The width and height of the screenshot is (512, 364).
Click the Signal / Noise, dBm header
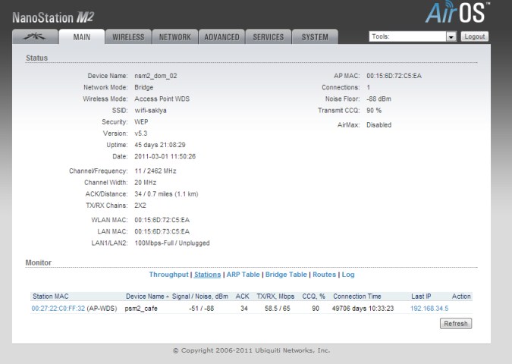200,296
